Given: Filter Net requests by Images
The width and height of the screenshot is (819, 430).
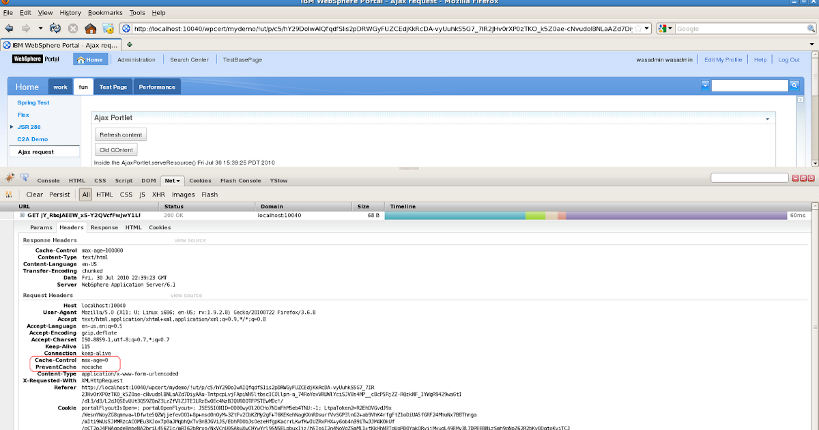Looking at the screenshot, I should click(x=183, y=195).
